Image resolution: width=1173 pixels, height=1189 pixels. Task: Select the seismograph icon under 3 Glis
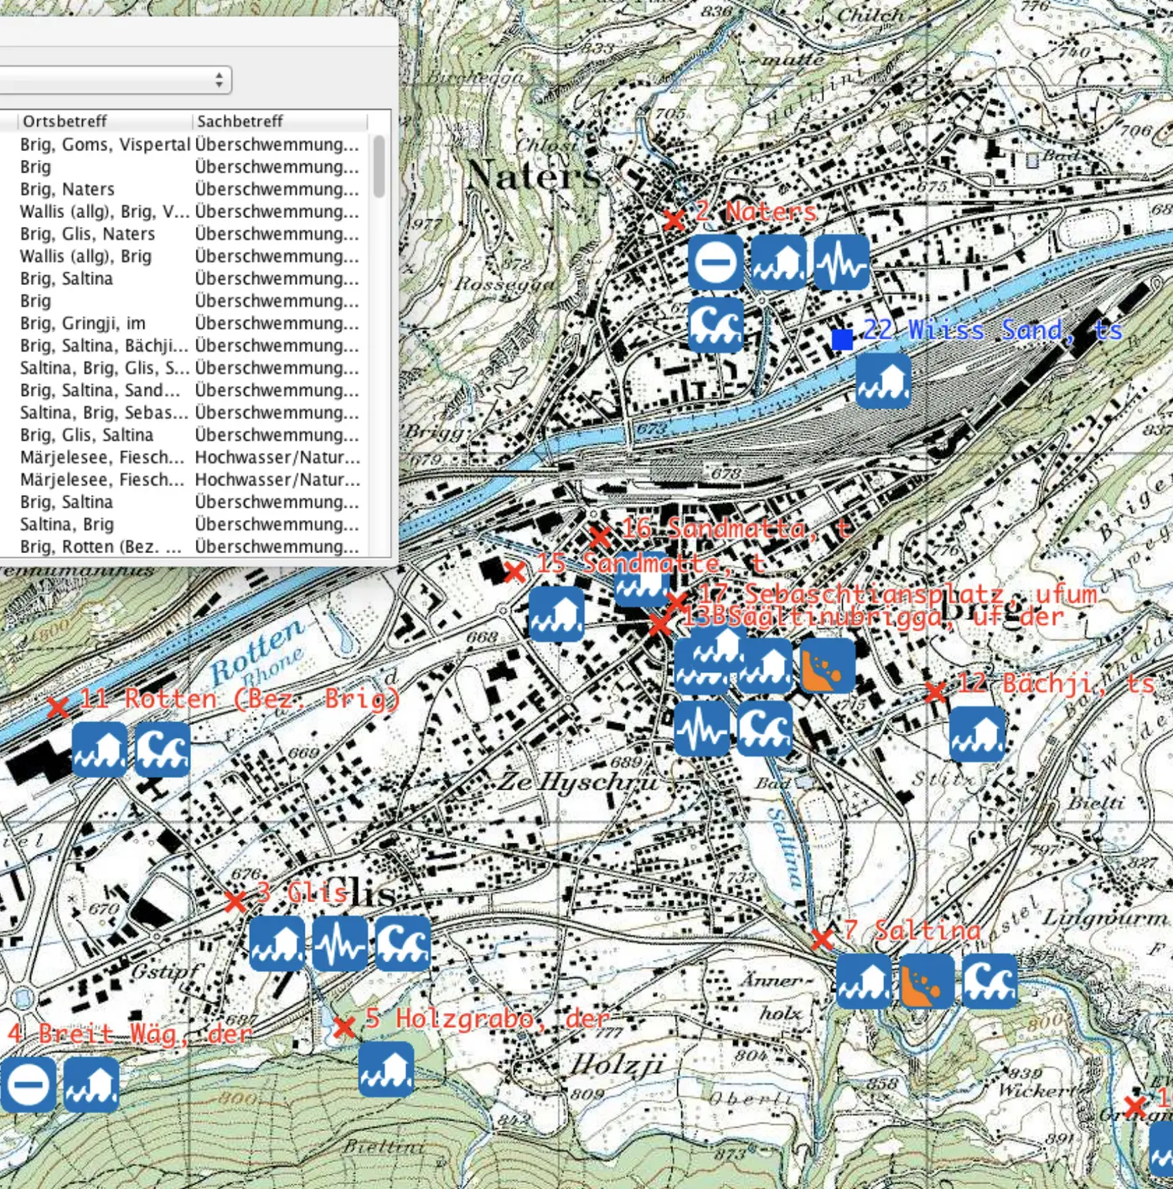(340, 943)
